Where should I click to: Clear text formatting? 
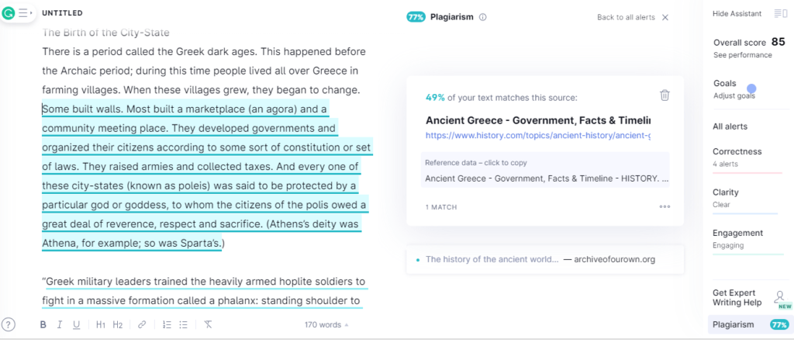coord(209,325)
